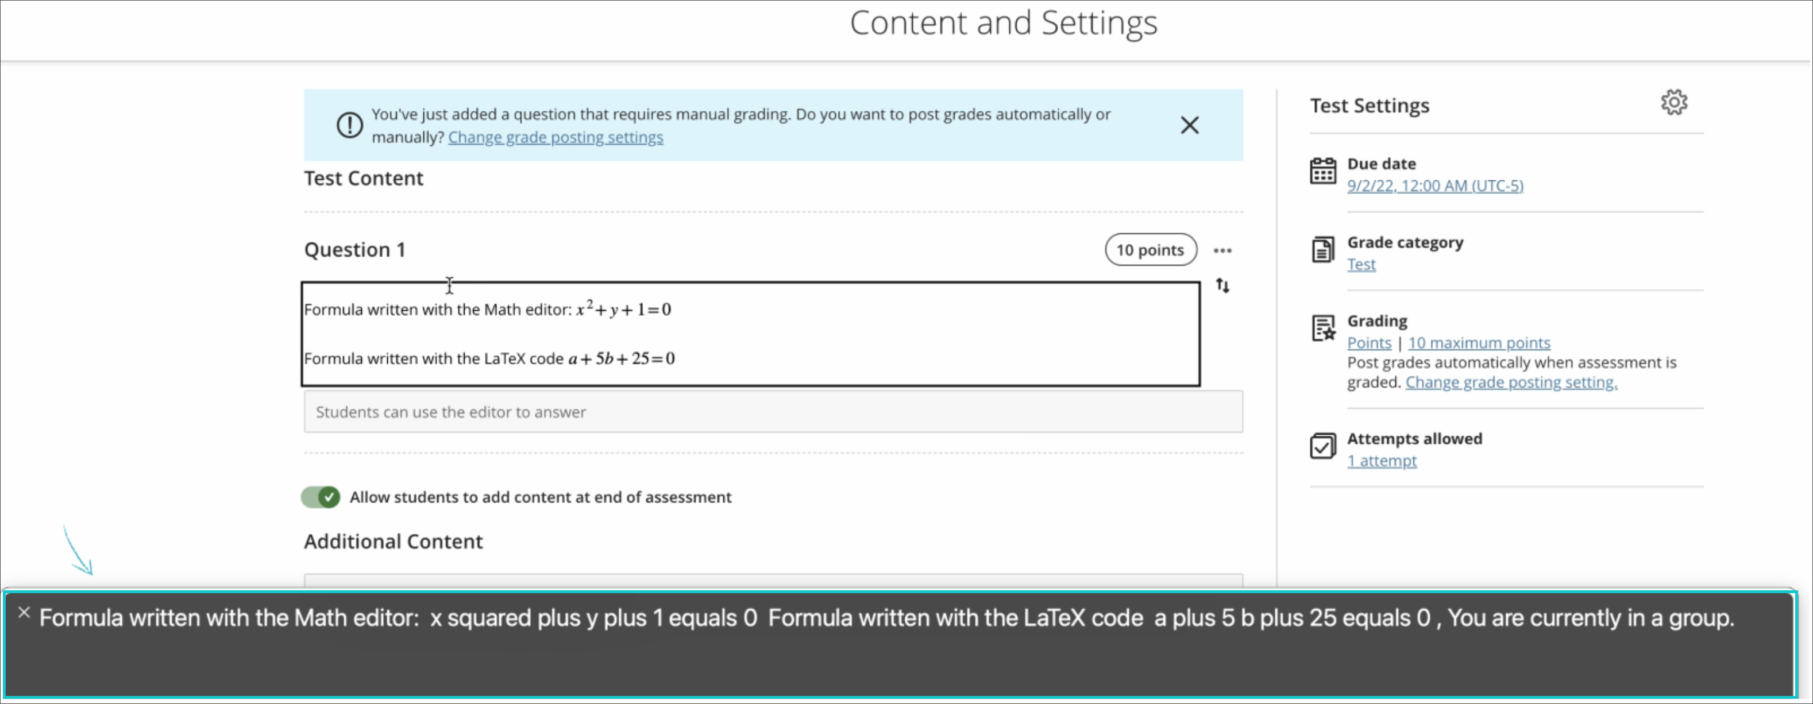The image size is (1813, 704).
Task: Click the Points grading link
Action: 1368,343
